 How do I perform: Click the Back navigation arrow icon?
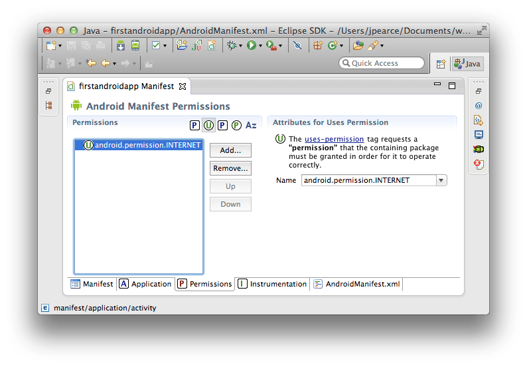(106, 63)
